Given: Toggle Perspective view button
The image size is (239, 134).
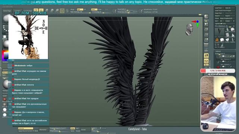Looking at the screenshot, I should [206, 45].
